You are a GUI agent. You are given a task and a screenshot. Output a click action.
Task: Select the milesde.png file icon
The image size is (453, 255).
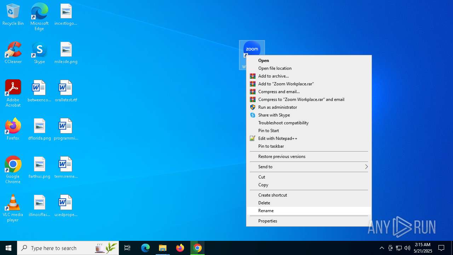66,53
